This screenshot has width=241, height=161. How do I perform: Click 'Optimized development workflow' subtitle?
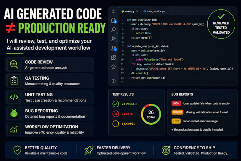click(121, 153)
